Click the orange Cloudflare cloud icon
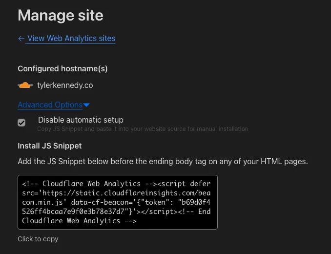Viewport: 331px width, 254px height. pyautogui.click(x=25, y=85)
